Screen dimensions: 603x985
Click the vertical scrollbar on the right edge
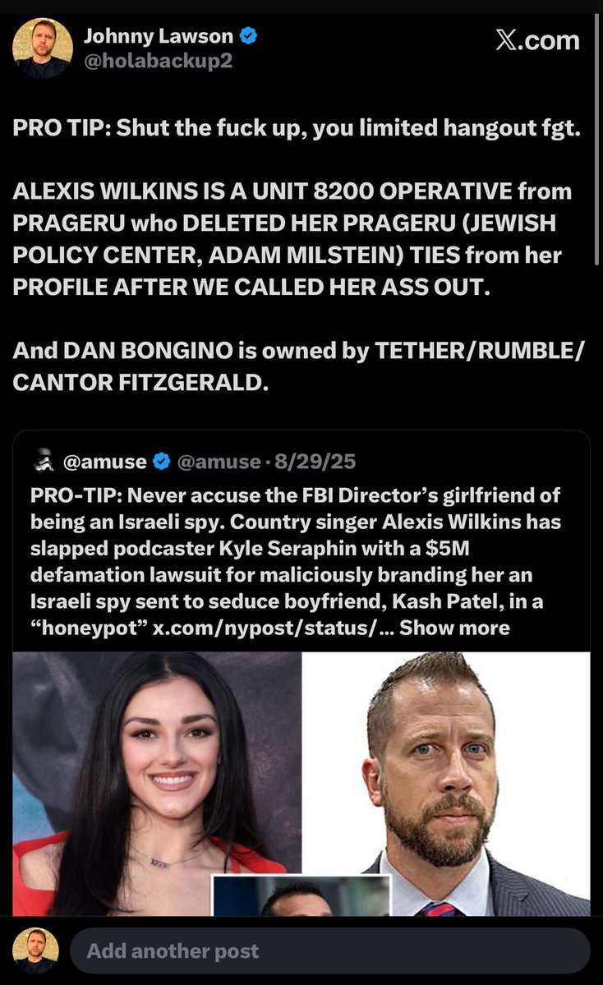[x=596, y=138]
